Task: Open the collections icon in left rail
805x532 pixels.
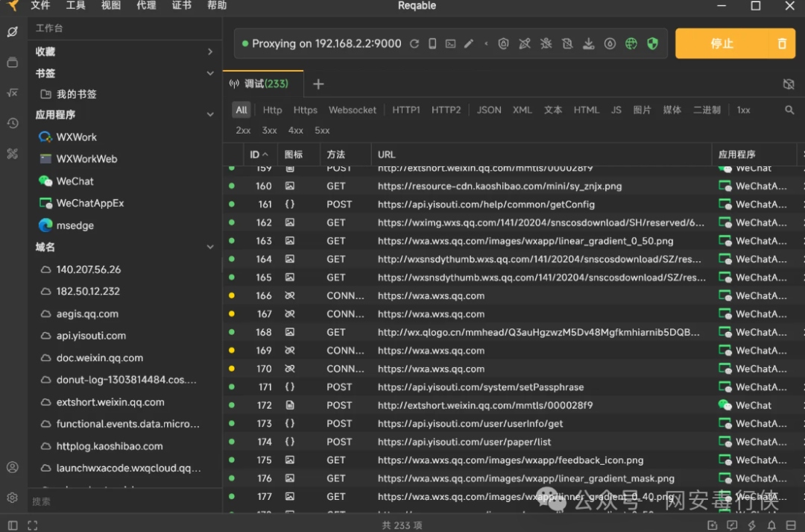Action: click(x=13, y=62)
